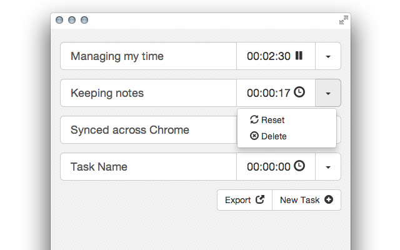
Task: Edit the Keeping notes task name
Action: (149, 93)
